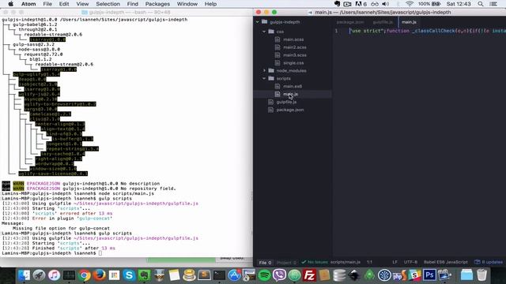The width and height of the screenshot is (506, 284).
Task: Open the Selection menu
Action: click(x=108, y=4)
